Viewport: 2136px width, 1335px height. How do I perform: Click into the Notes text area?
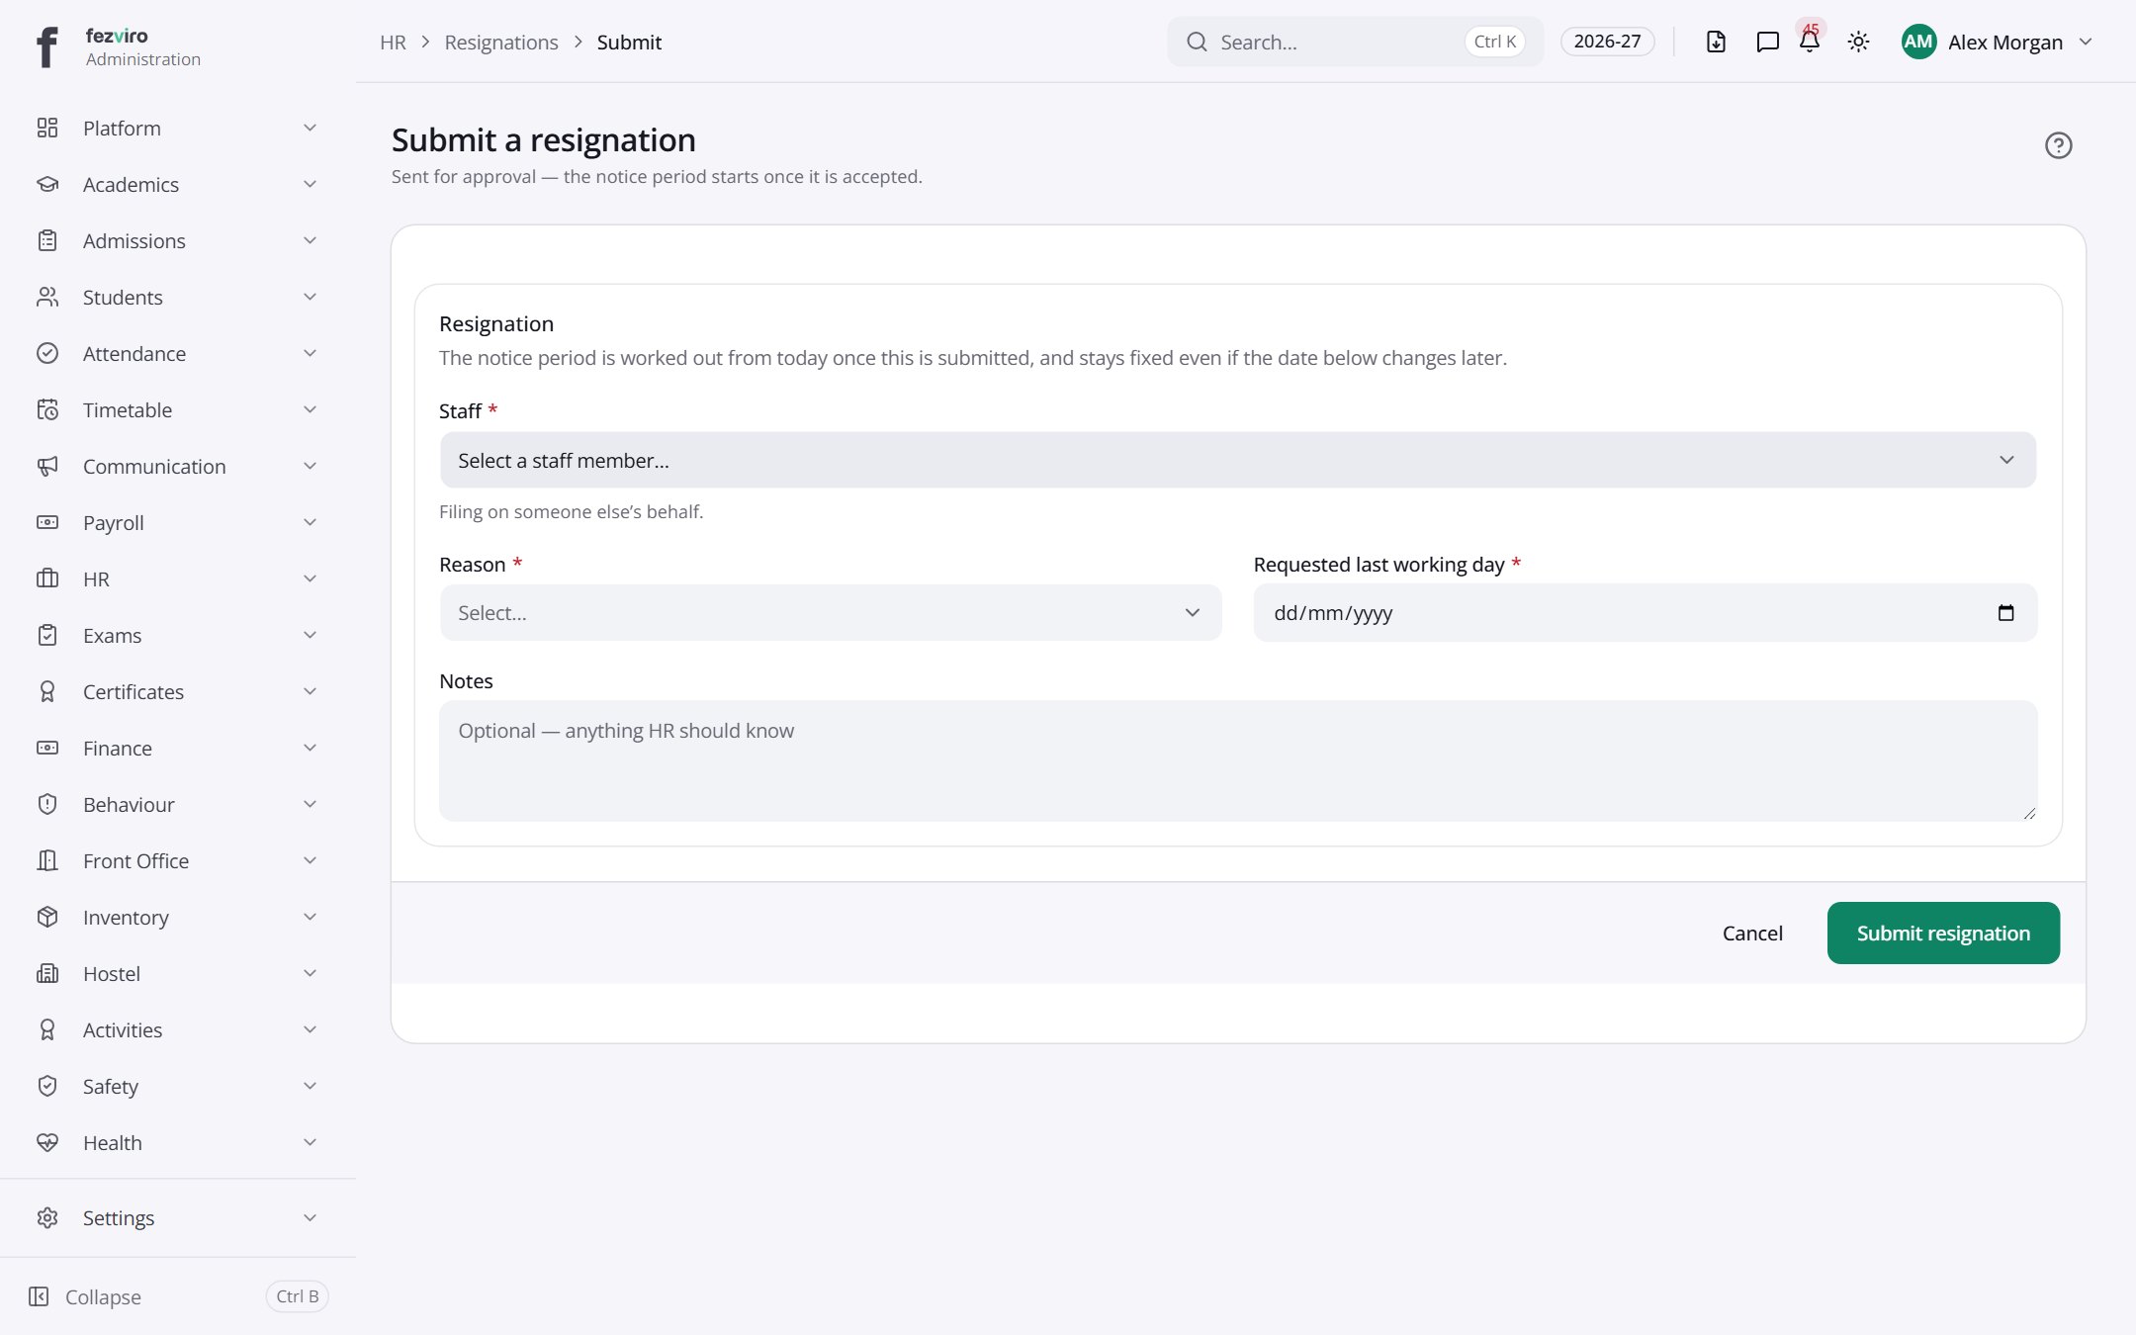click(x=1238, y=760)
